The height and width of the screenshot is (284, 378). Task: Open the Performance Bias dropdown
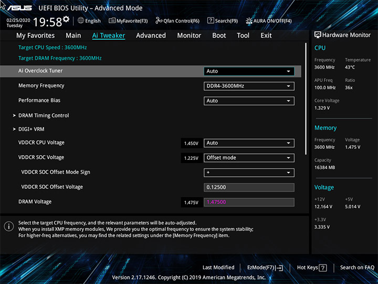point(249,100)
